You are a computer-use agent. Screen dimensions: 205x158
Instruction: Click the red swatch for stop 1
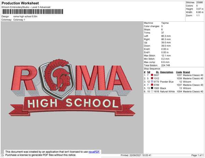pyautogui.click(x=152, y=75)
